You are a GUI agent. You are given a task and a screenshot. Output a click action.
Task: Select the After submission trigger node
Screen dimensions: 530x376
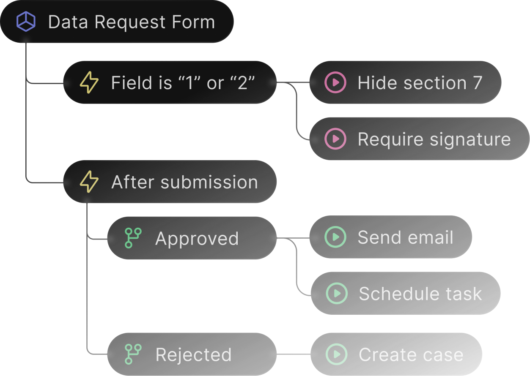[x=184, y=182]
